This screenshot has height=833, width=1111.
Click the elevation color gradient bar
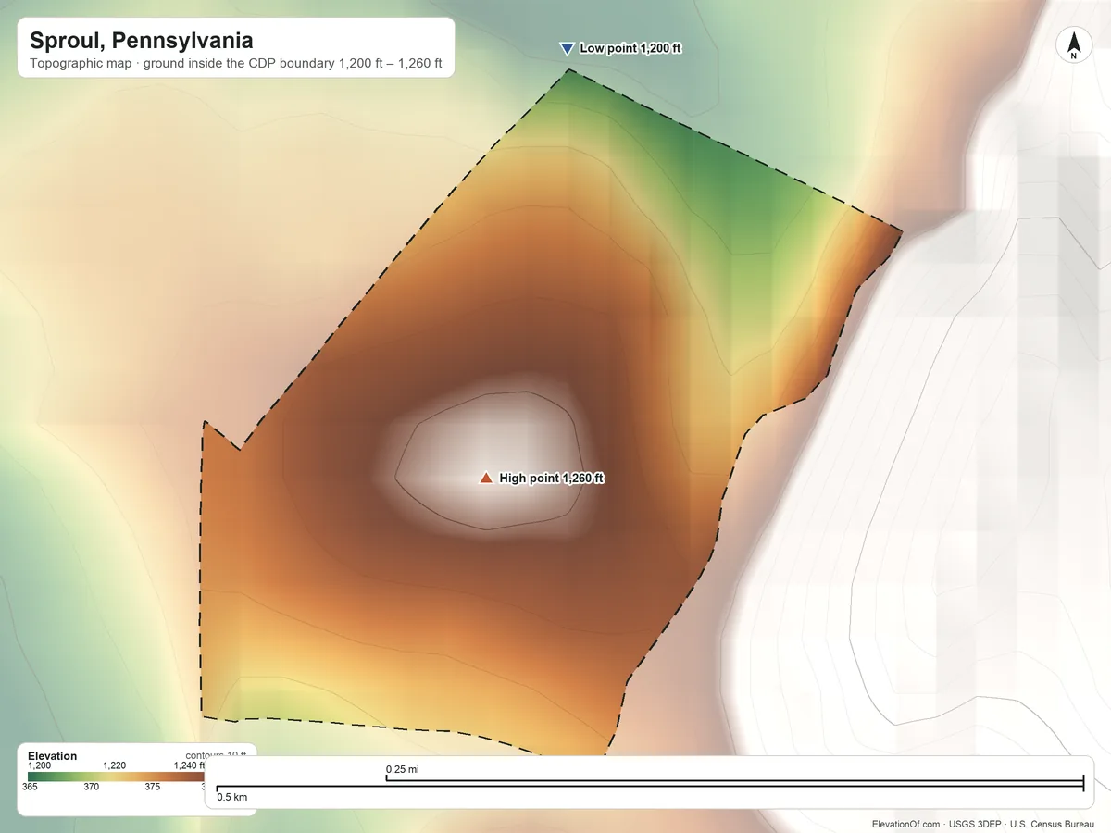tap(116, 777)
